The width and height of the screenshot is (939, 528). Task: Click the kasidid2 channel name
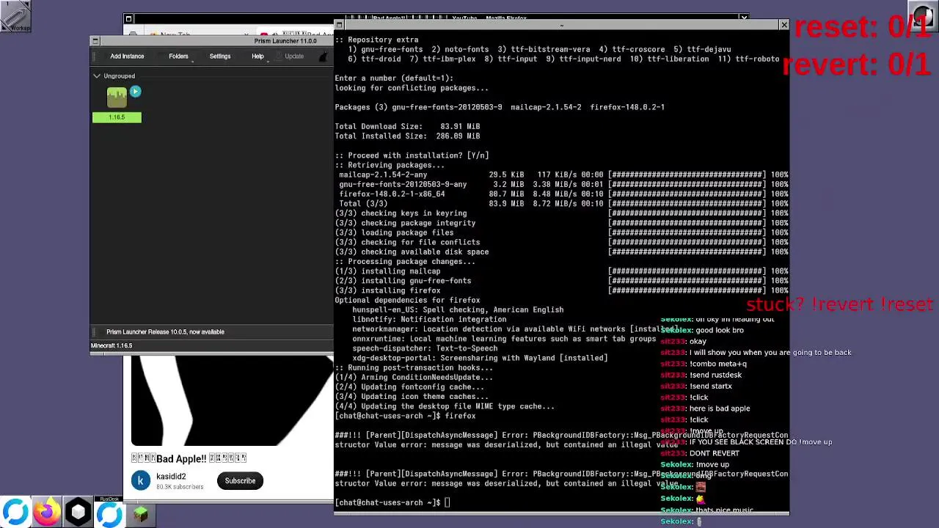pos(171,476)
